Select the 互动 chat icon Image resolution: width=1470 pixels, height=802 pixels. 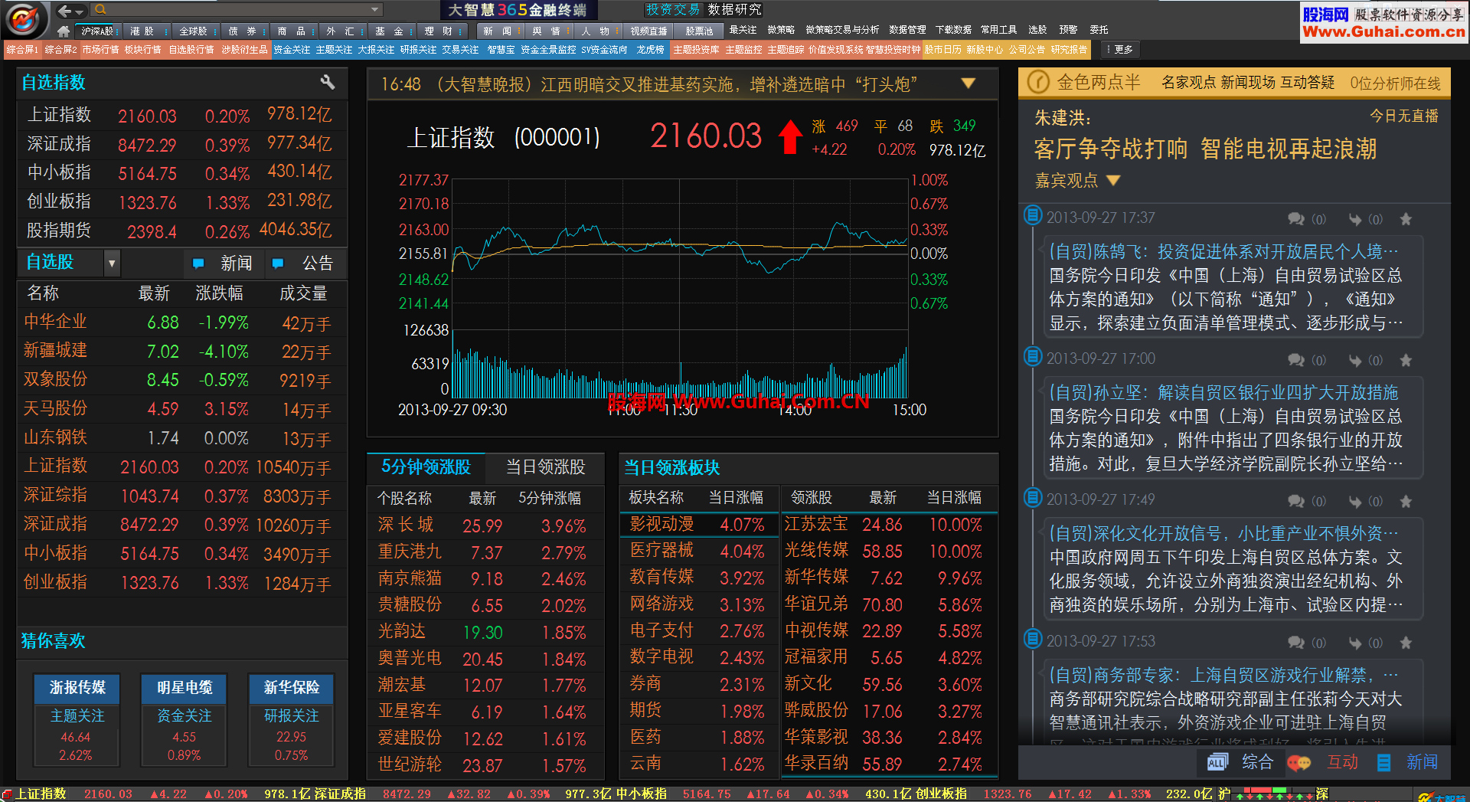(x=1299, y=762)
